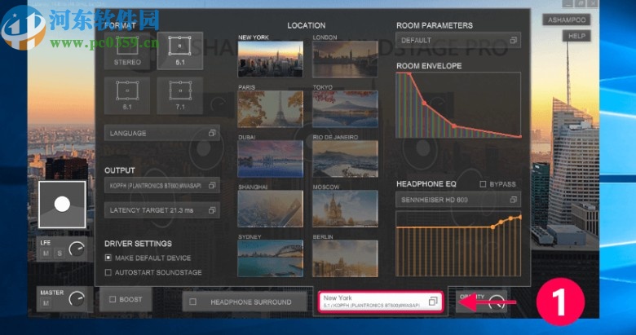Viewport: 636px width, 335px height.
Task: Open the SENNHEISER HD 600 dropdown
Action: point(458,200)
